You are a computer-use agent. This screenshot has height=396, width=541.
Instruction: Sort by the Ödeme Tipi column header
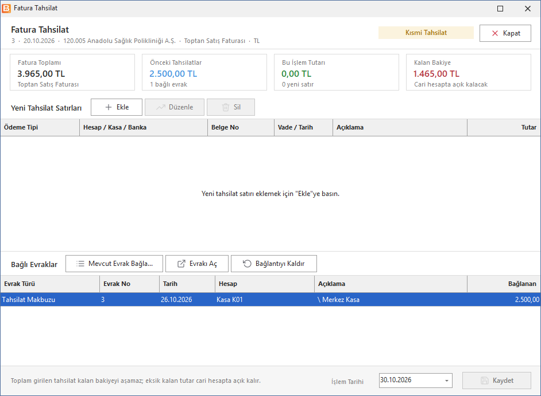click(x=40, y=127)
